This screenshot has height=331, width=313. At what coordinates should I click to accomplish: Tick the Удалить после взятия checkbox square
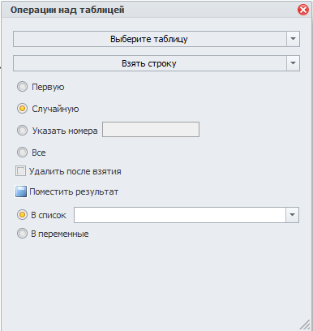[x=20, y=171]
